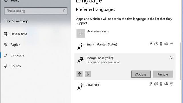This screenshot has width=183, height=103.
Task: Open Options for Mongolian
Action: tap(141, 74)
